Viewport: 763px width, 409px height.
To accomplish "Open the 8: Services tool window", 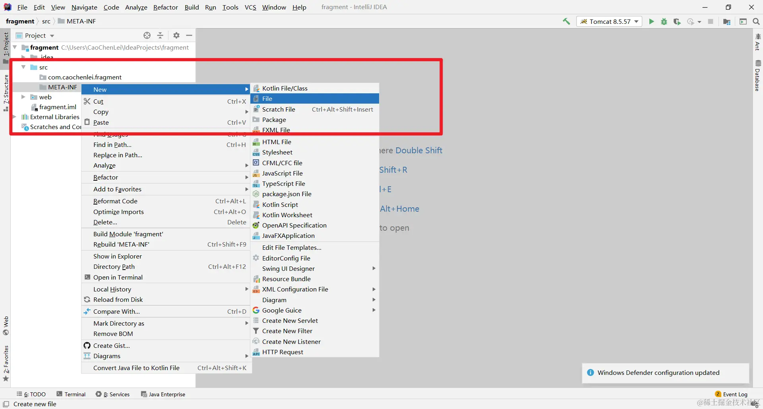I will point(113,394).
